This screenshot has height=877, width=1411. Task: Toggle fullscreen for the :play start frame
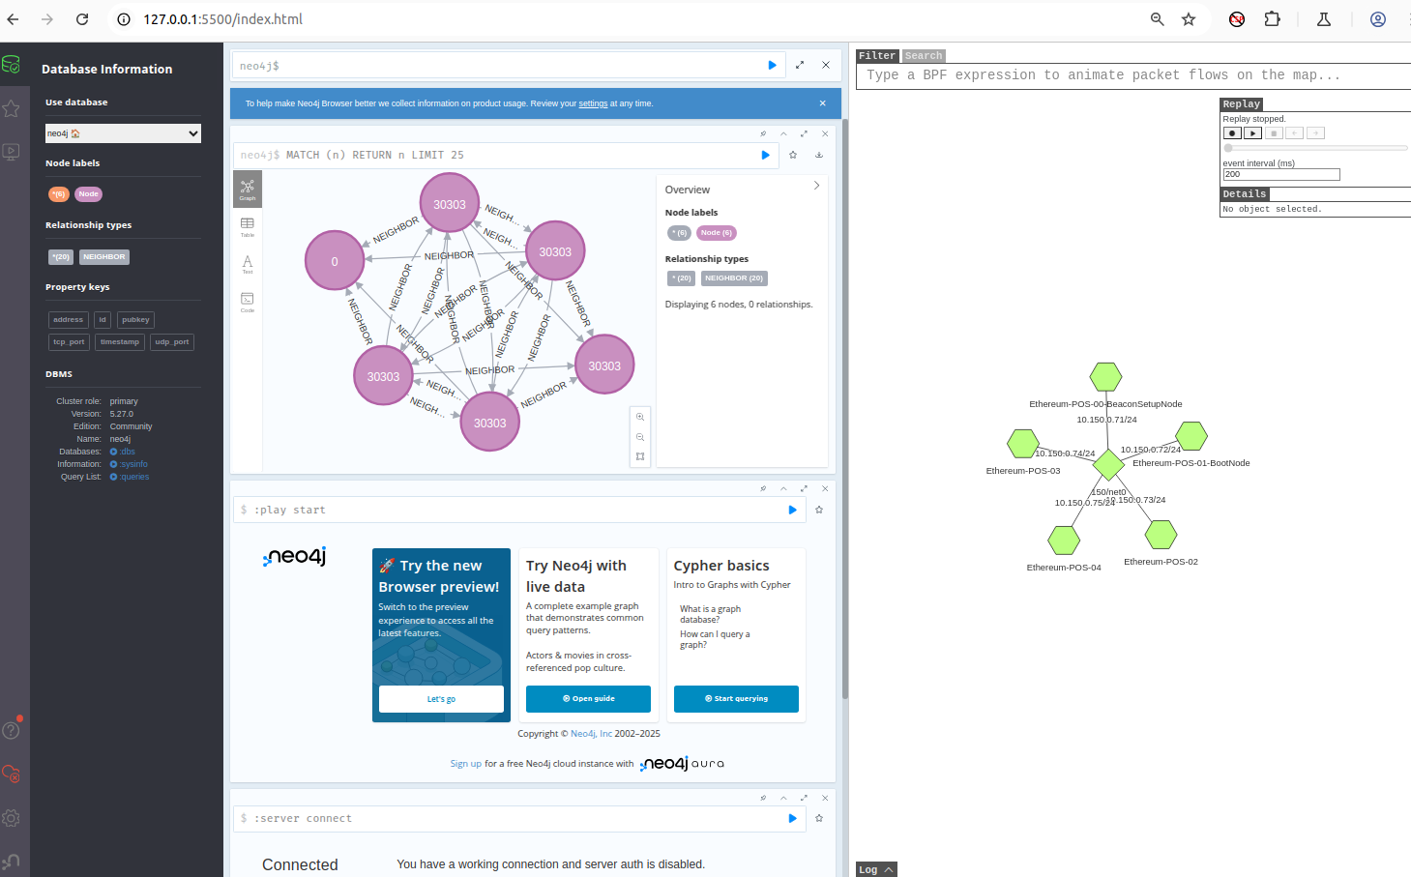804,488
